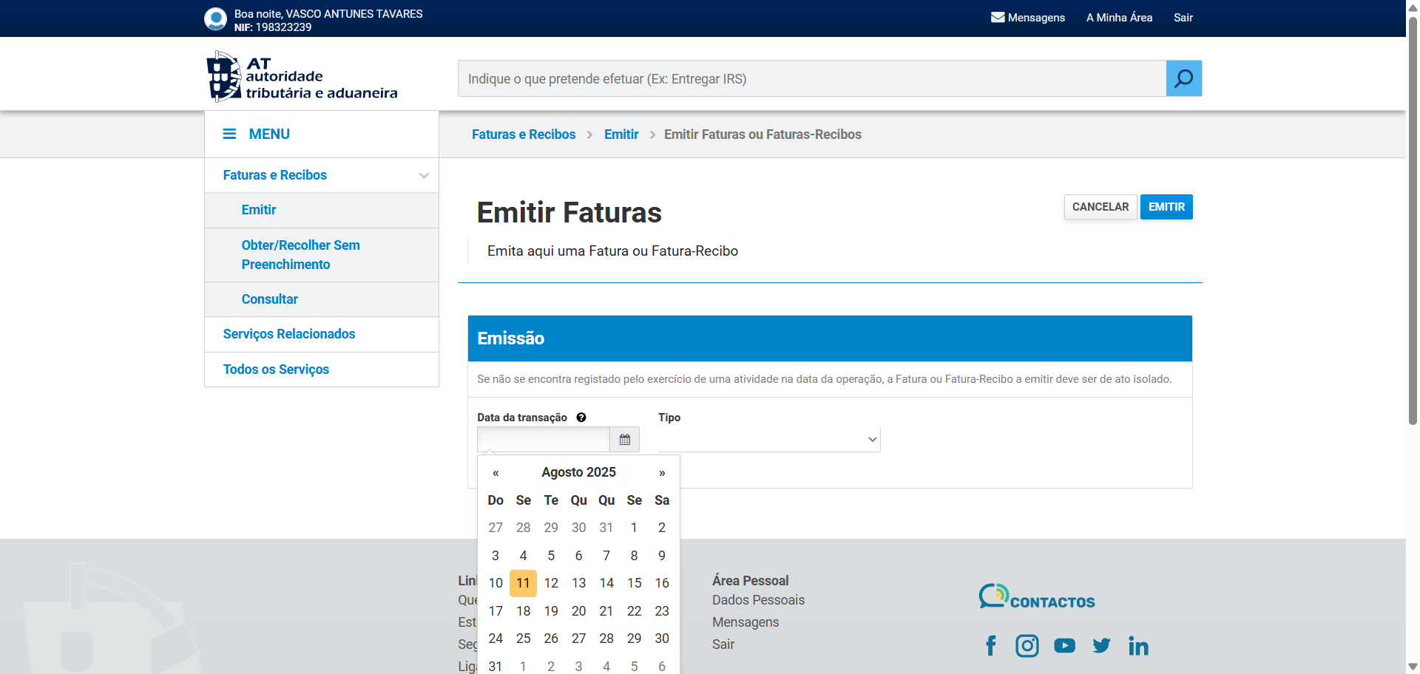This screenshot has height=674, width=1420.
Task: Pick day 17 in the calendar
Action: (x=496, y=611)
